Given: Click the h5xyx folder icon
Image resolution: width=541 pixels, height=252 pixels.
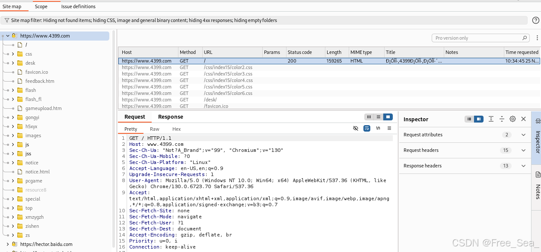Looking at the screenshot, I should coord(19,126).
